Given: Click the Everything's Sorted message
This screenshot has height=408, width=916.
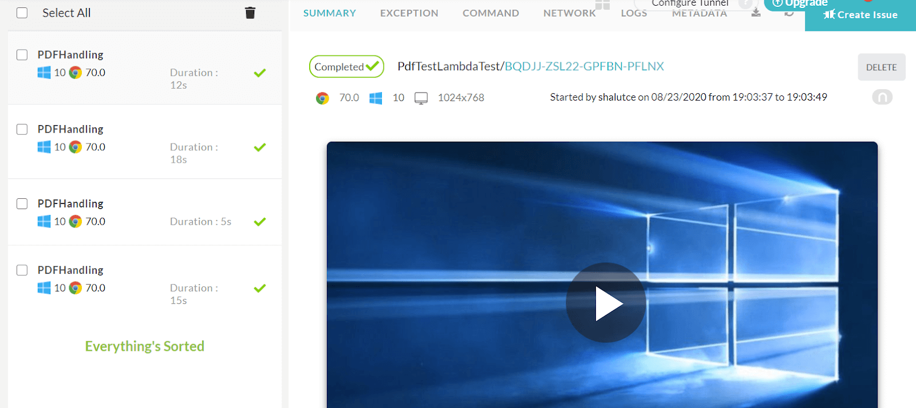Looking at the screenshot, I should click(x=145, y=346).
